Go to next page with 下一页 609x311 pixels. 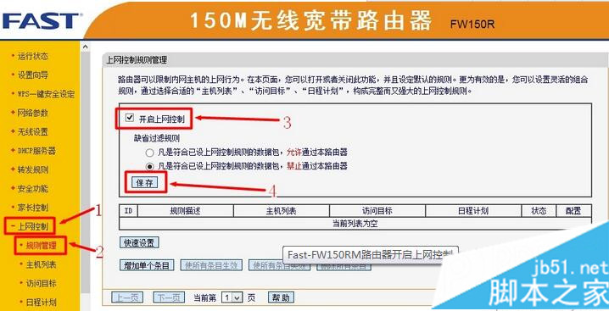169,297
